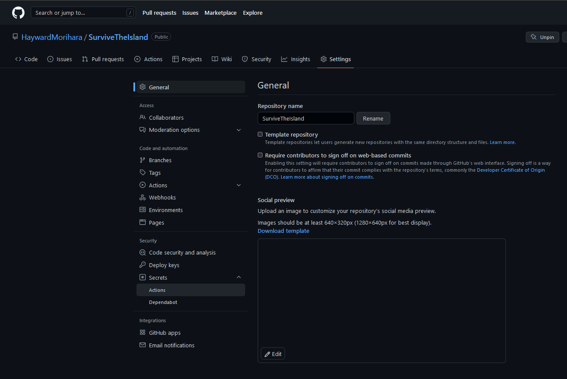
Task: Open Learn more link for template repositories
Action: click(502, 142)
